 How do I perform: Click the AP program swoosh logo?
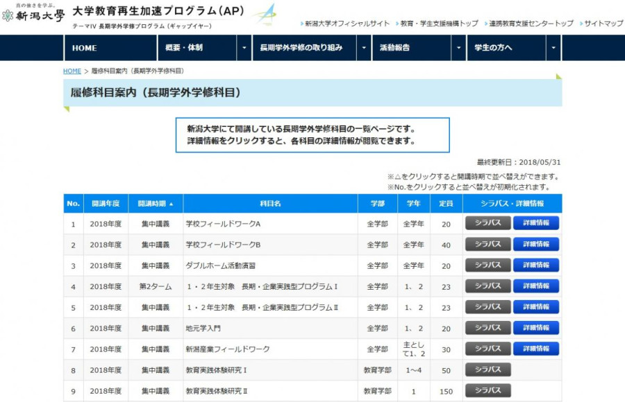tap(265, 15)
